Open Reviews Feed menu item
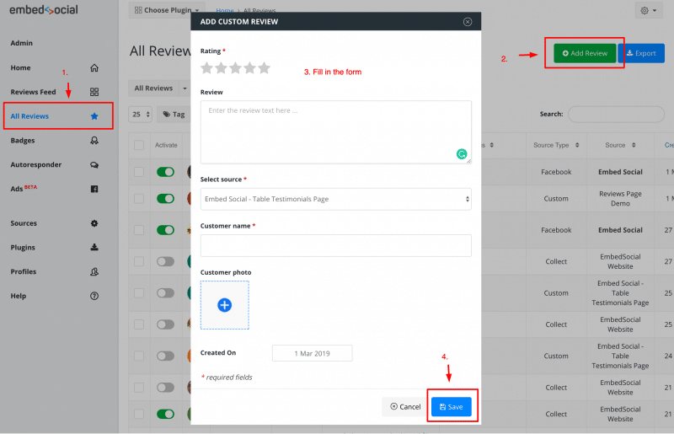674x434 pixels. tap(33, 92)
